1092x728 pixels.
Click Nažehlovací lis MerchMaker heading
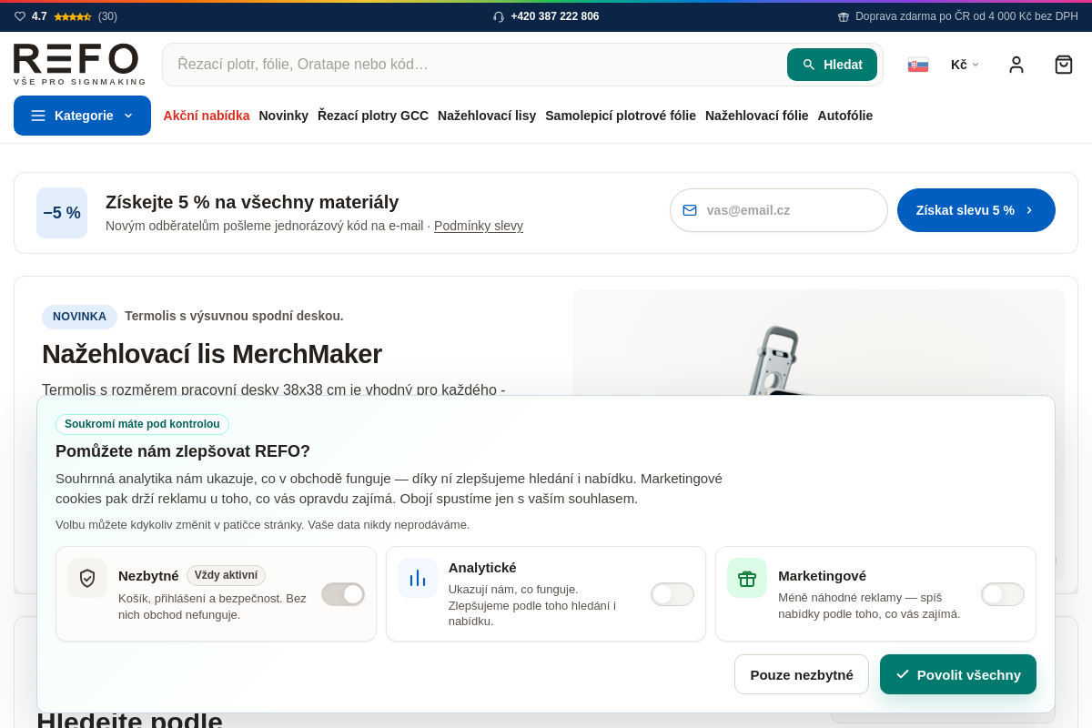pyautogui.click(x=212, y=354)
